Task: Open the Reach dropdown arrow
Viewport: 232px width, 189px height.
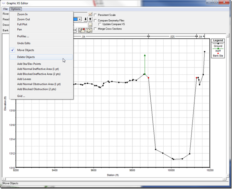Action: [80, 19]
